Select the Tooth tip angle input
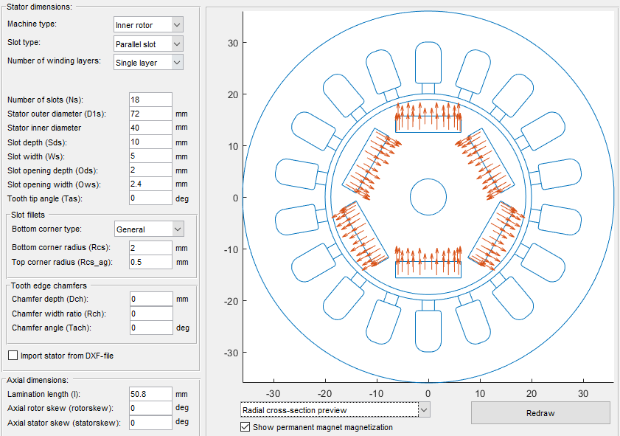The image size is (620, 436). pyautogui.click(x=150, y=198)
